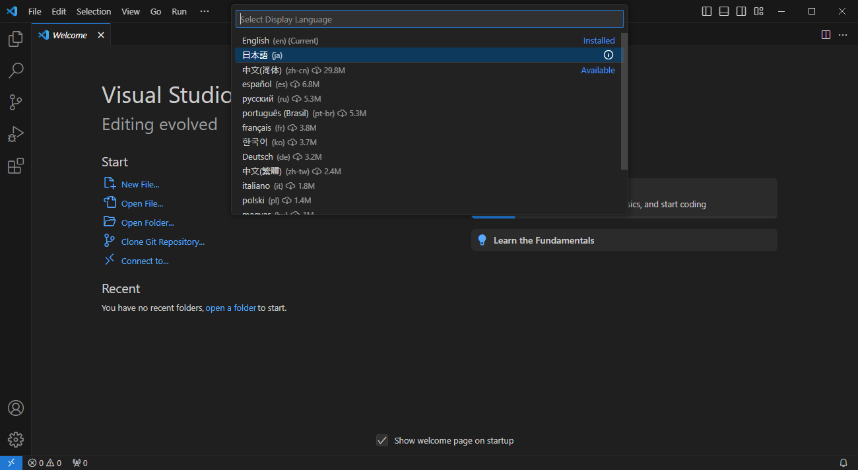The width and height of the screenshot is (858, 470).
Task: Open the Manage settings gear
Action: tap(15, 440)
